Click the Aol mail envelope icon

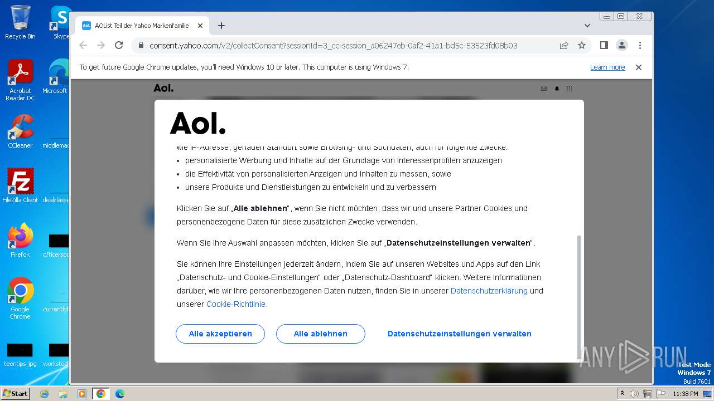click(544, 89)
